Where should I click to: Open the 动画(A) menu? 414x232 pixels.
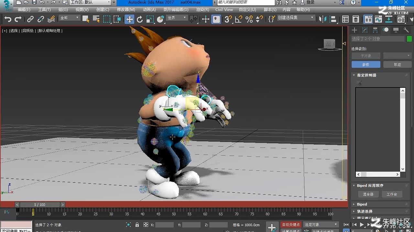coord(149,10)
